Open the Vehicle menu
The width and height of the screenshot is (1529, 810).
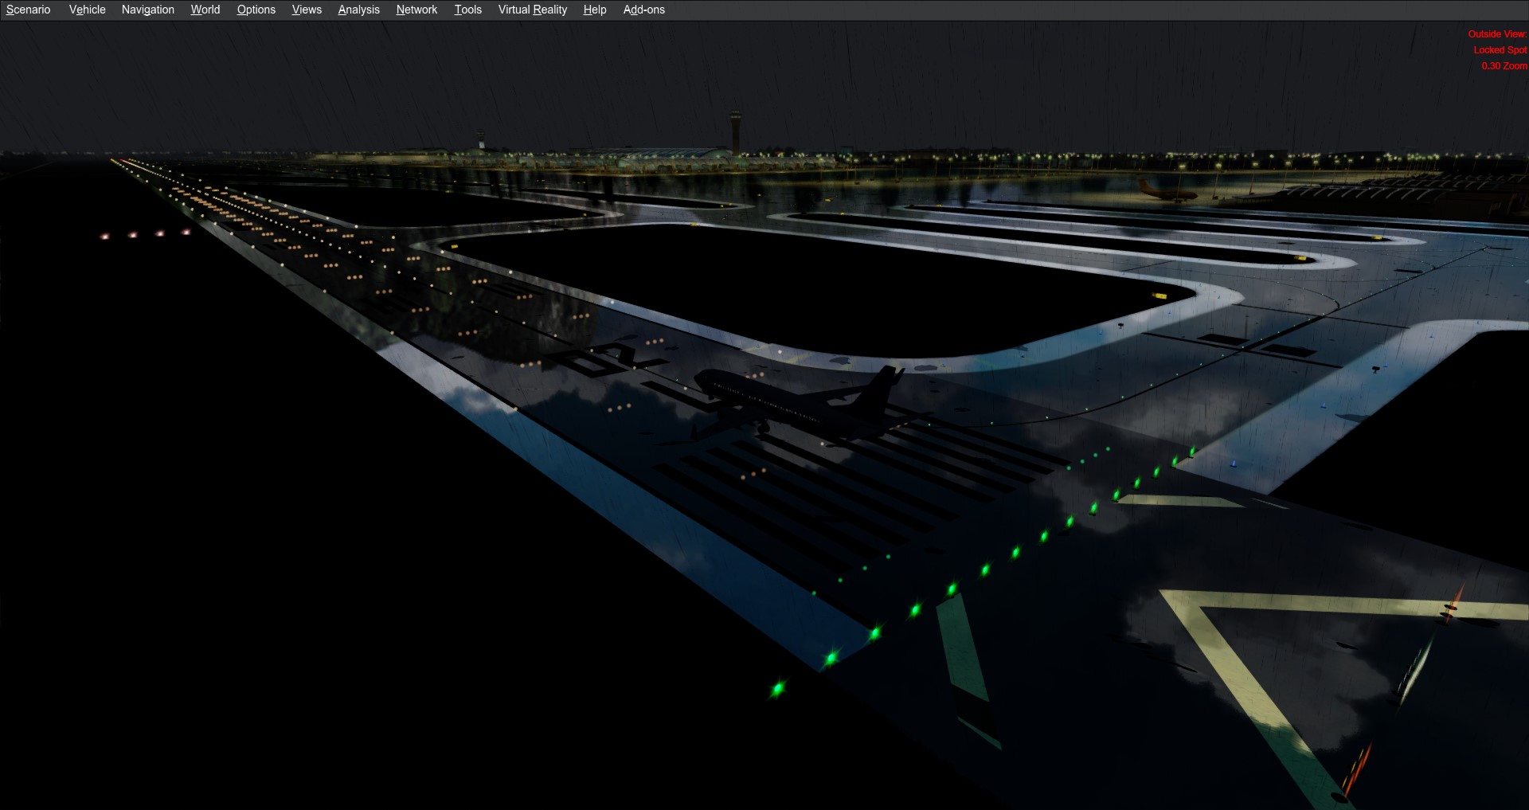tap(87, 10)
